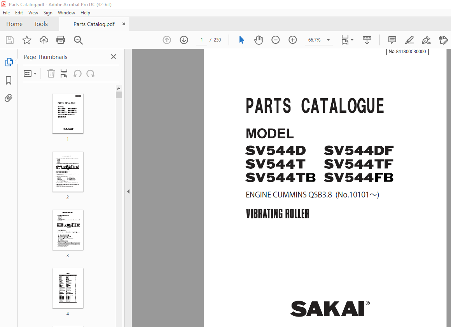Select page 3 thumbnail
The height and width of the screenshot is (327, 451).
click(68, 230)
